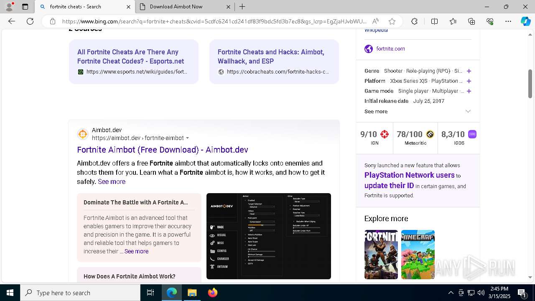Open the Edge profile icon
This screenshot has width=535, height=301.
(9, 7)
